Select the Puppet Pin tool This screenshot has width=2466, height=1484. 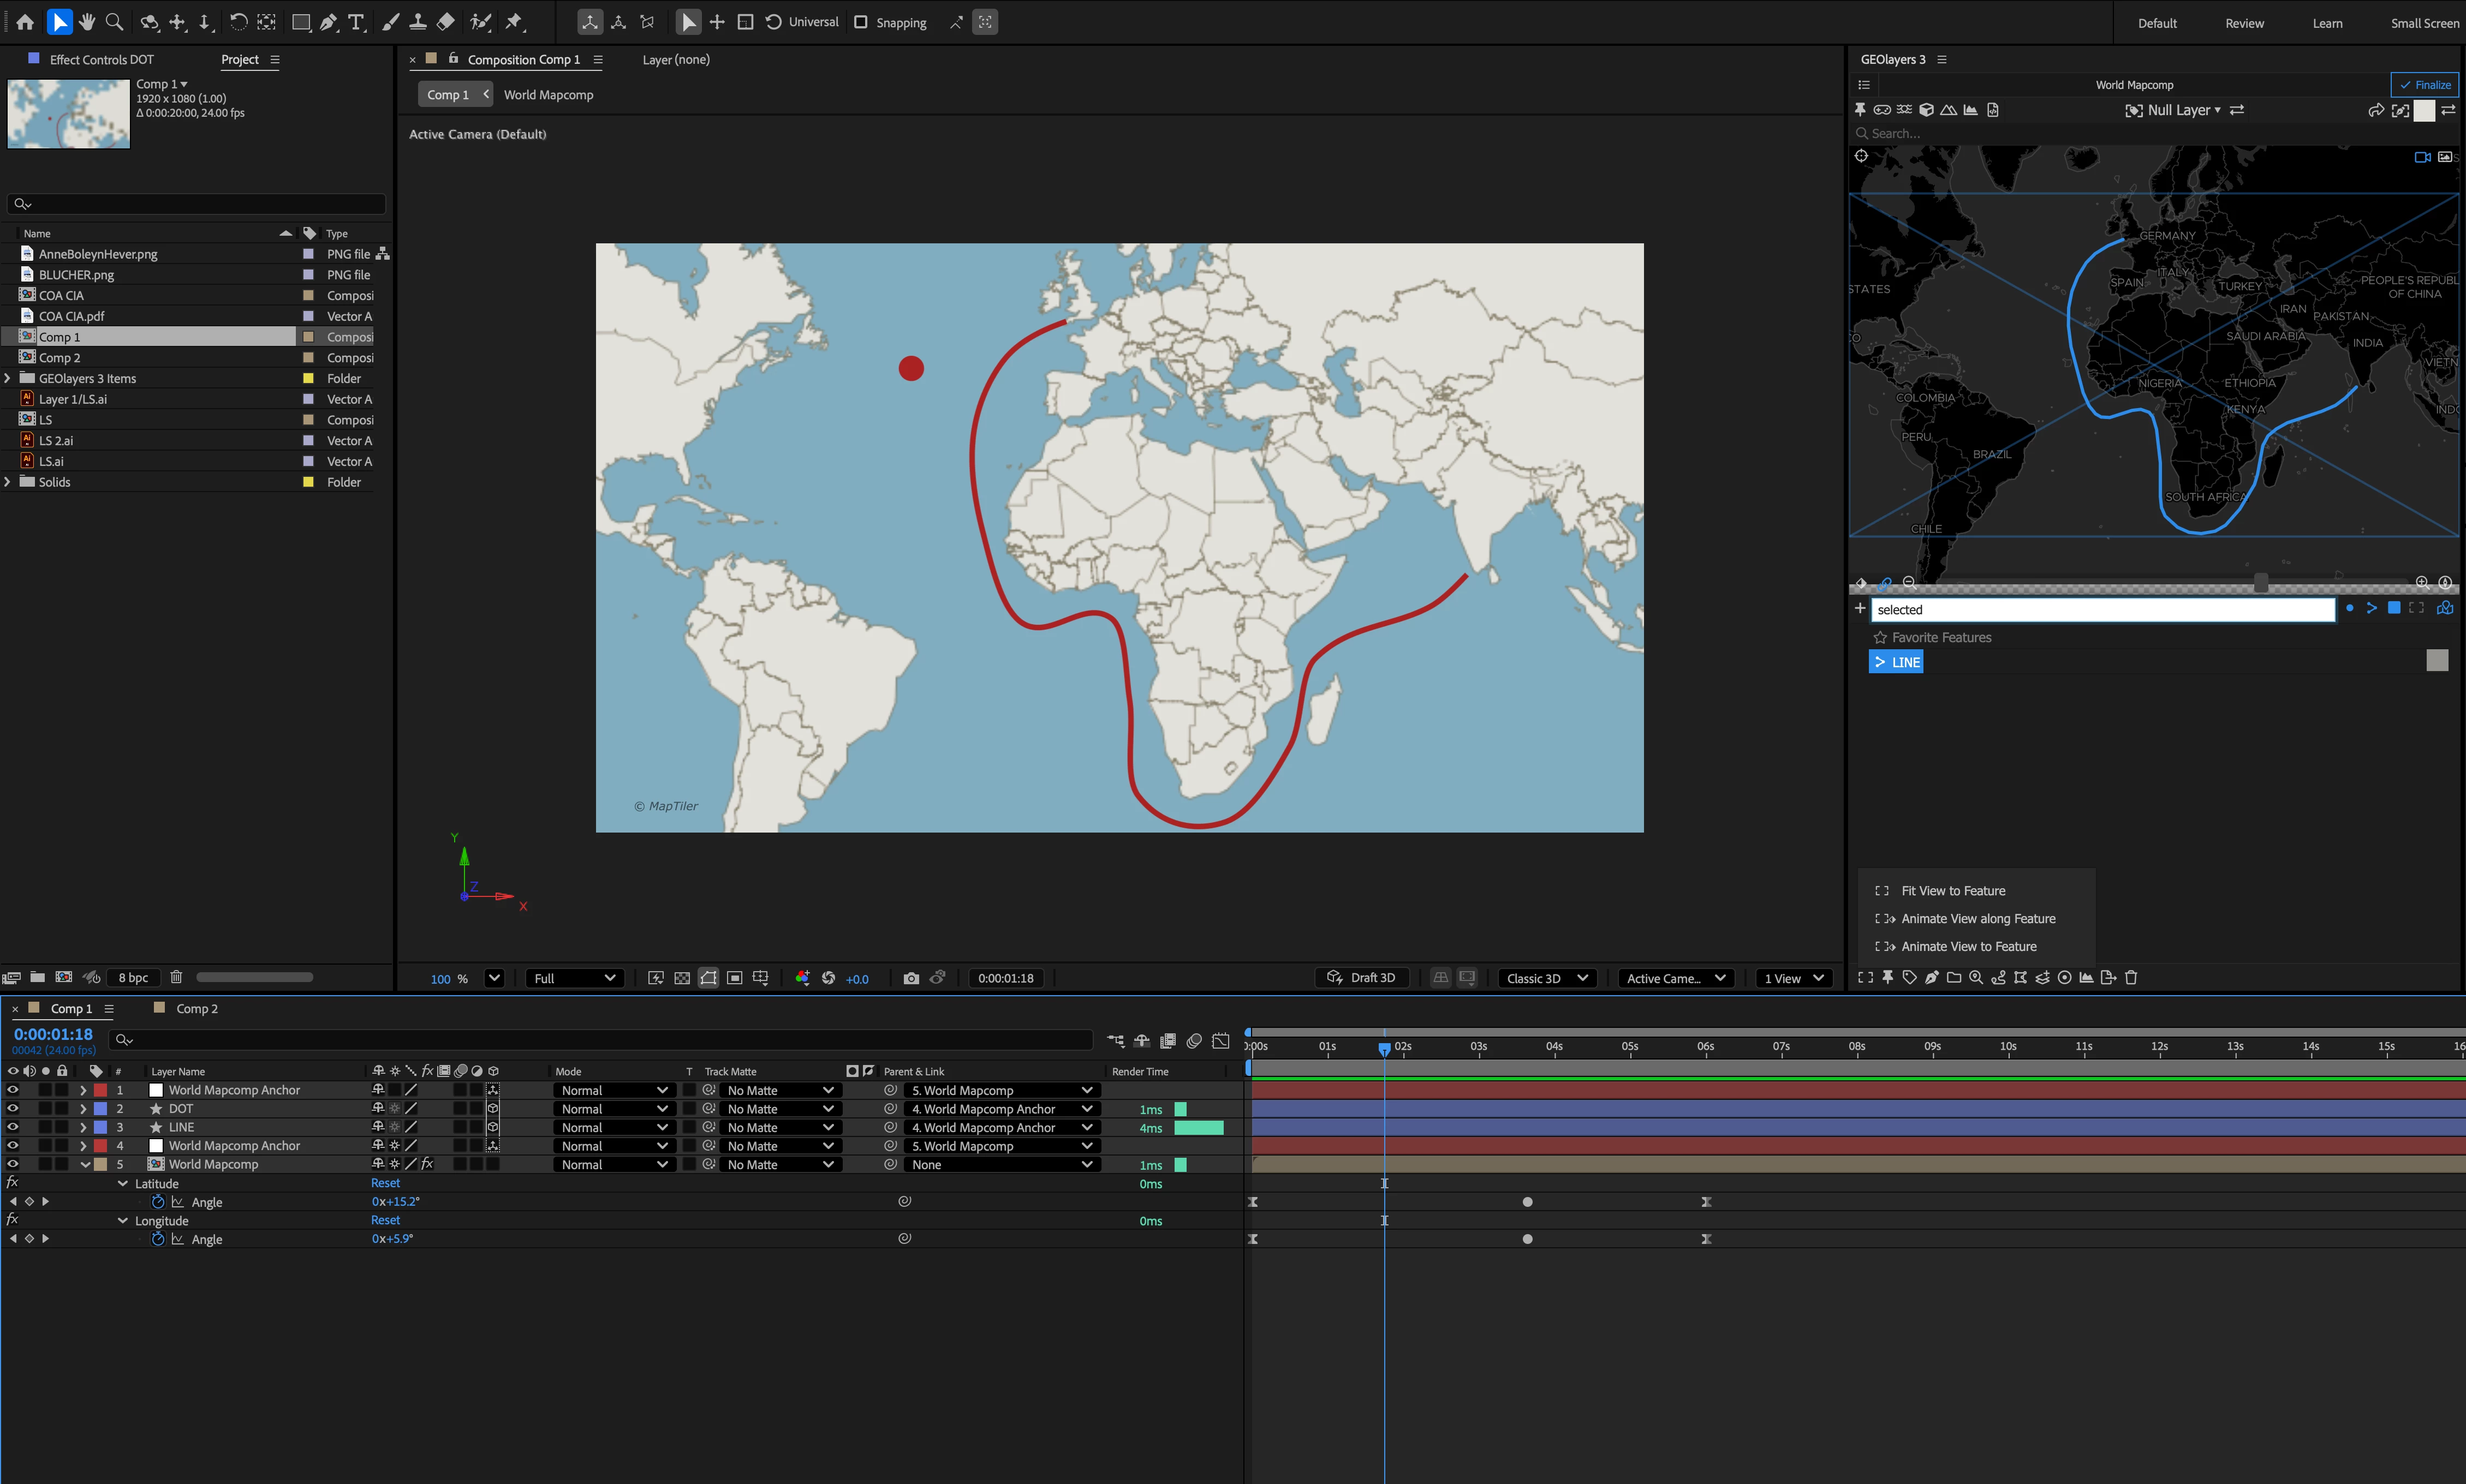tap(514, 21)
